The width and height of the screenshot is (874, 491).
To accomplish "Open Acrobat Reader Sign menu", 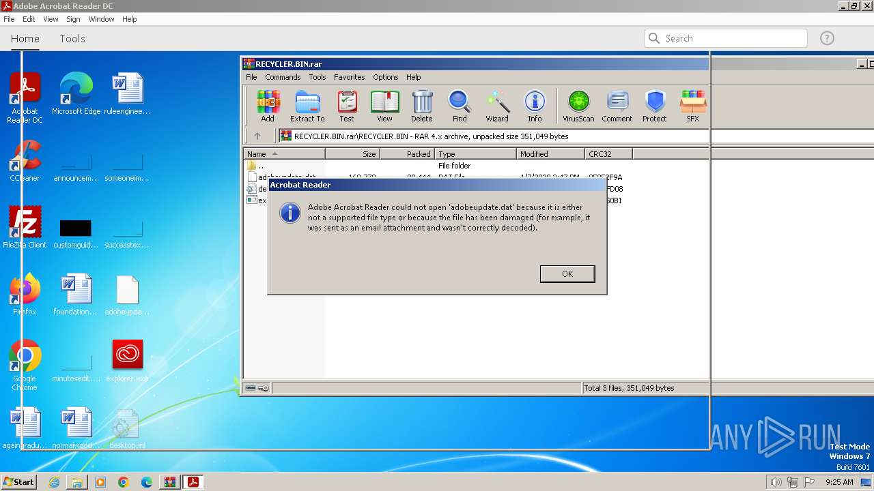I will pos(72,19).
